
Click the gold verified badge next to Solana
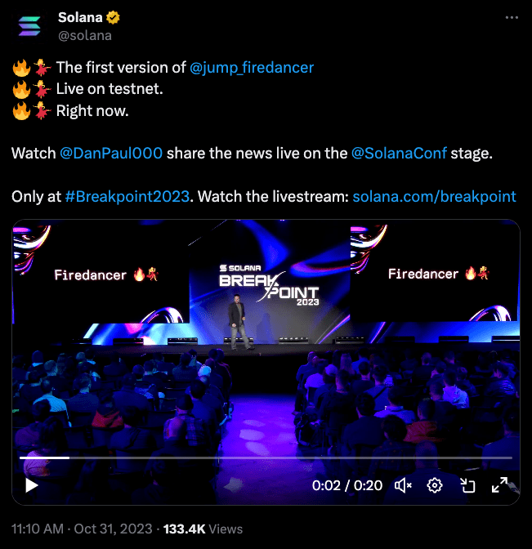click(x=113, y=17)
